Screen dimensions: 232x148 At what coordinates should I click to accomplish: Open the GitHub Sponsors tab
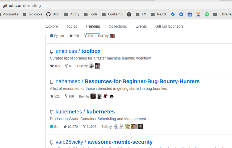169,26
